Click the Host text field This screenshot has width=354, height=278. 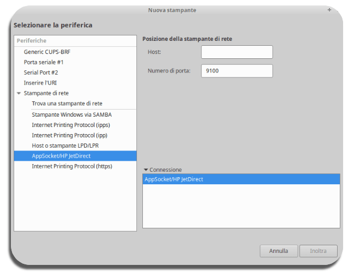236,52
